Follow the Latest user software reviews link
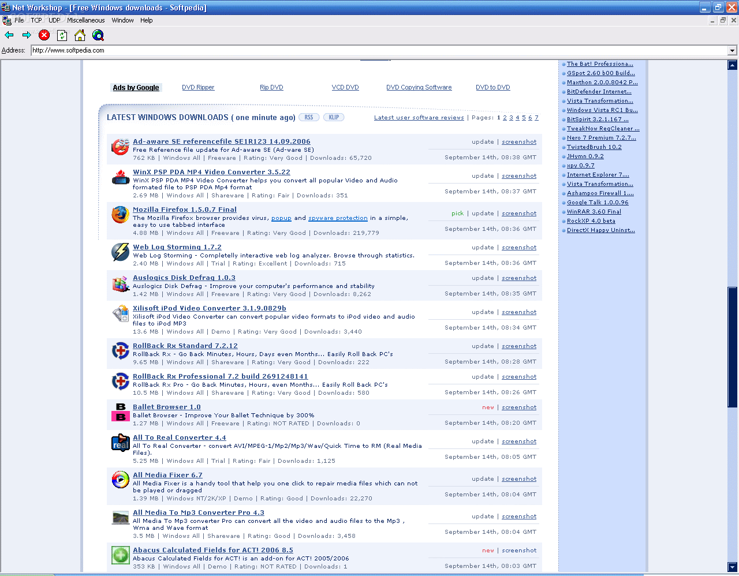 click(419, 118)
